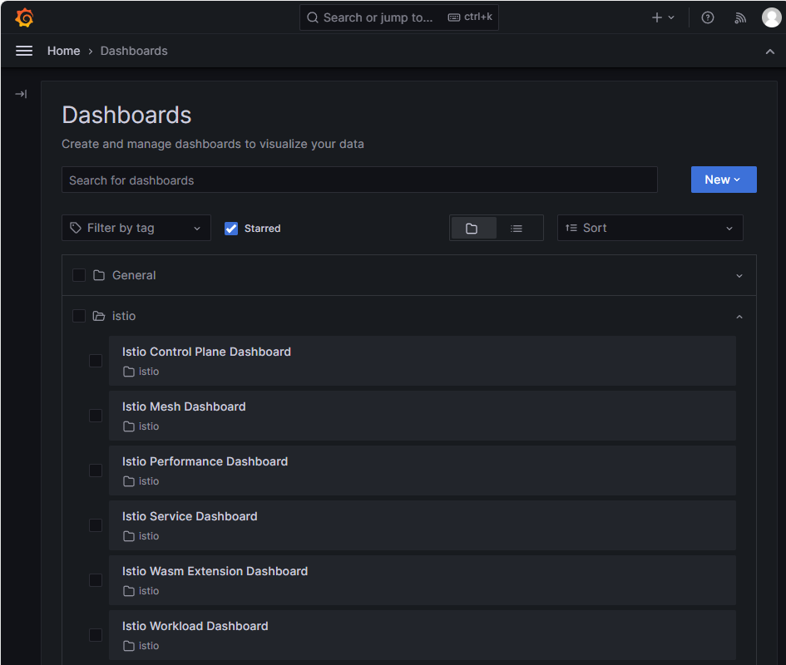Open the help question-mark icon
This screenshot has width=786, height=665.
click(707, 18)
